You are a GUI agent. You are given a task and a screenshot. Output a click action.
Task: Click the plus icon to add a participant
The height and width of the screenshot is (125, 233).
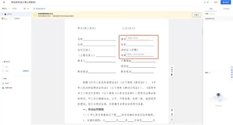[x=28, y=9]
